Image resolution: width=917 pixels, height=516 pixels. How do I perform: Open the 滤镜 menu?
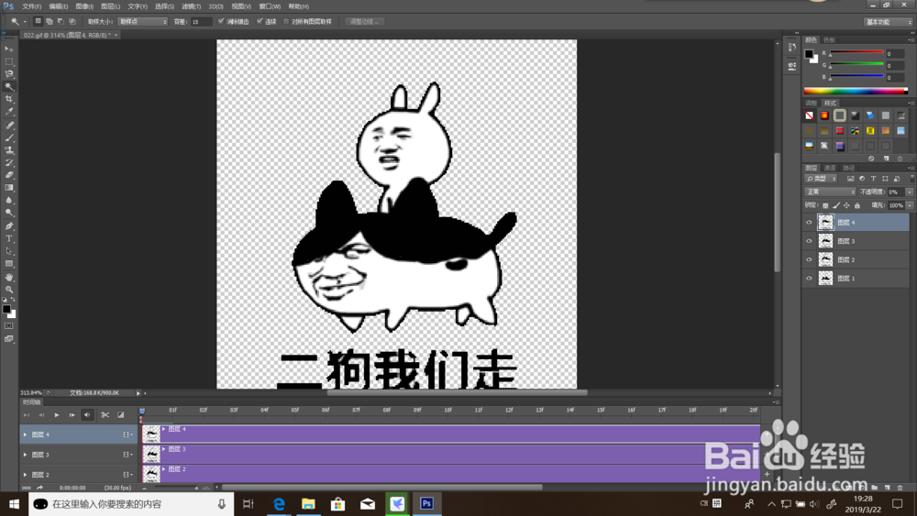[x=191, y=6]
